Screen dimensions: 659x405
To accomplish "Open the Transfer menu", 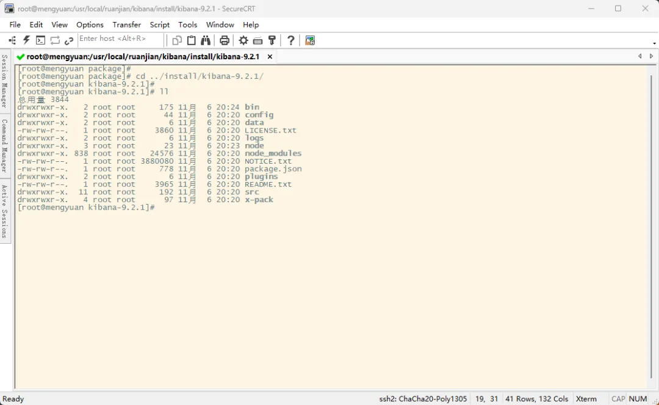I will 126,25.
